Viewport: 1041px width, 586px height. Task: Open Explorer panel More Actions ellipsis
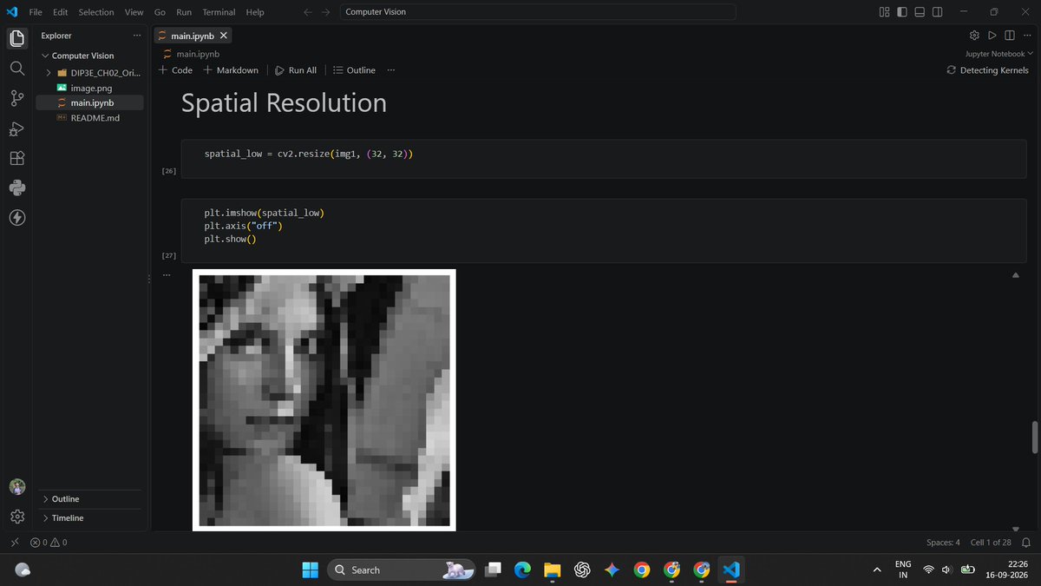136,36
